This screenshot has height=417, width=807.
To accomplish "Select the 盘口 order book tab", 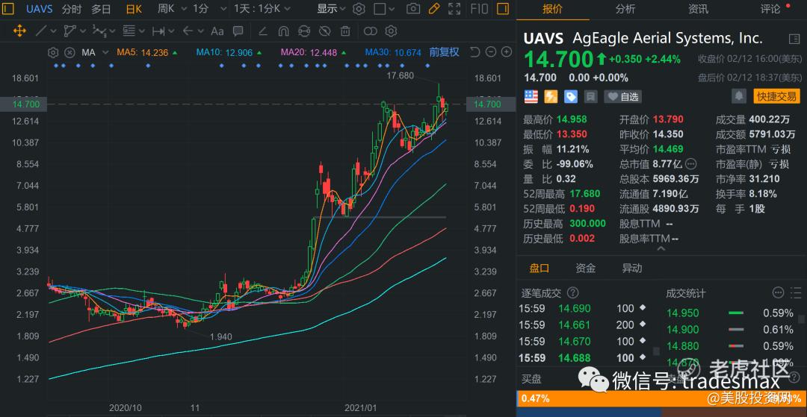I will 539,268.
